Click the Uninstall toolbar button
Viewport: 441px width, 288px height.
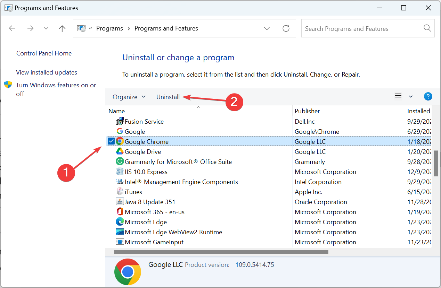point(168,97)
